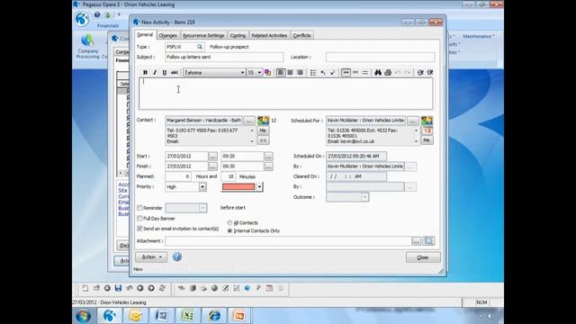The image size is (576, 324).
Task: Click the 12 calendar icon under Scheduled For
Action: (427, 130)
